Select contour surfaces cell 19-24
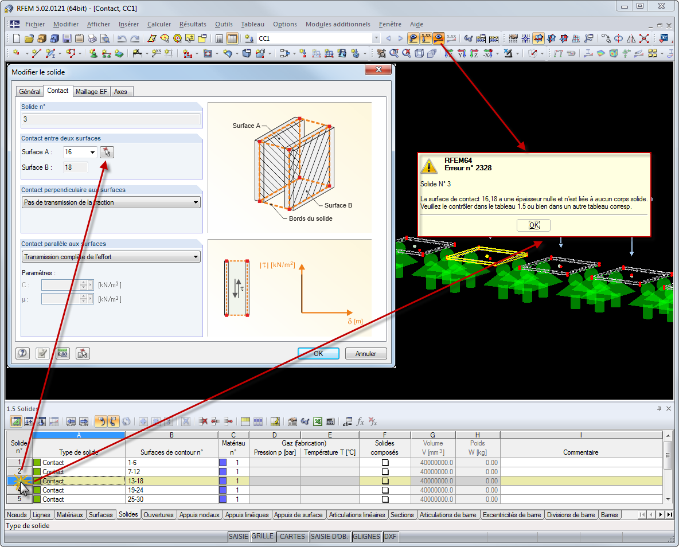This screenshot has height=547, width=679. pyautogui.click(x=171, y=490)
